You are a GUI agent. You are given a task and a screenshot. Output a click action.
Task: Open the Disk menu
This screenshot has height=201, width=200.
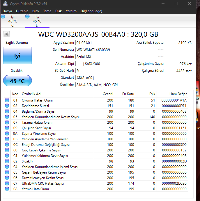click(x=59, y=11)
